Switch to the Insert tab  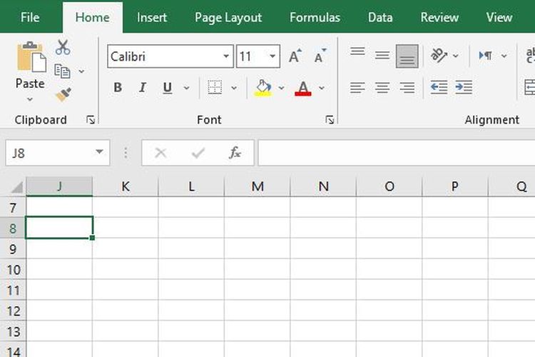[x=152, y=17]
